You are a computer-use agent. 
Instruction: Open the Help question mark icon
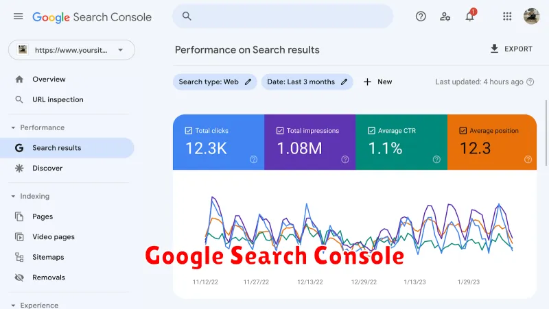tap(421, 16)
